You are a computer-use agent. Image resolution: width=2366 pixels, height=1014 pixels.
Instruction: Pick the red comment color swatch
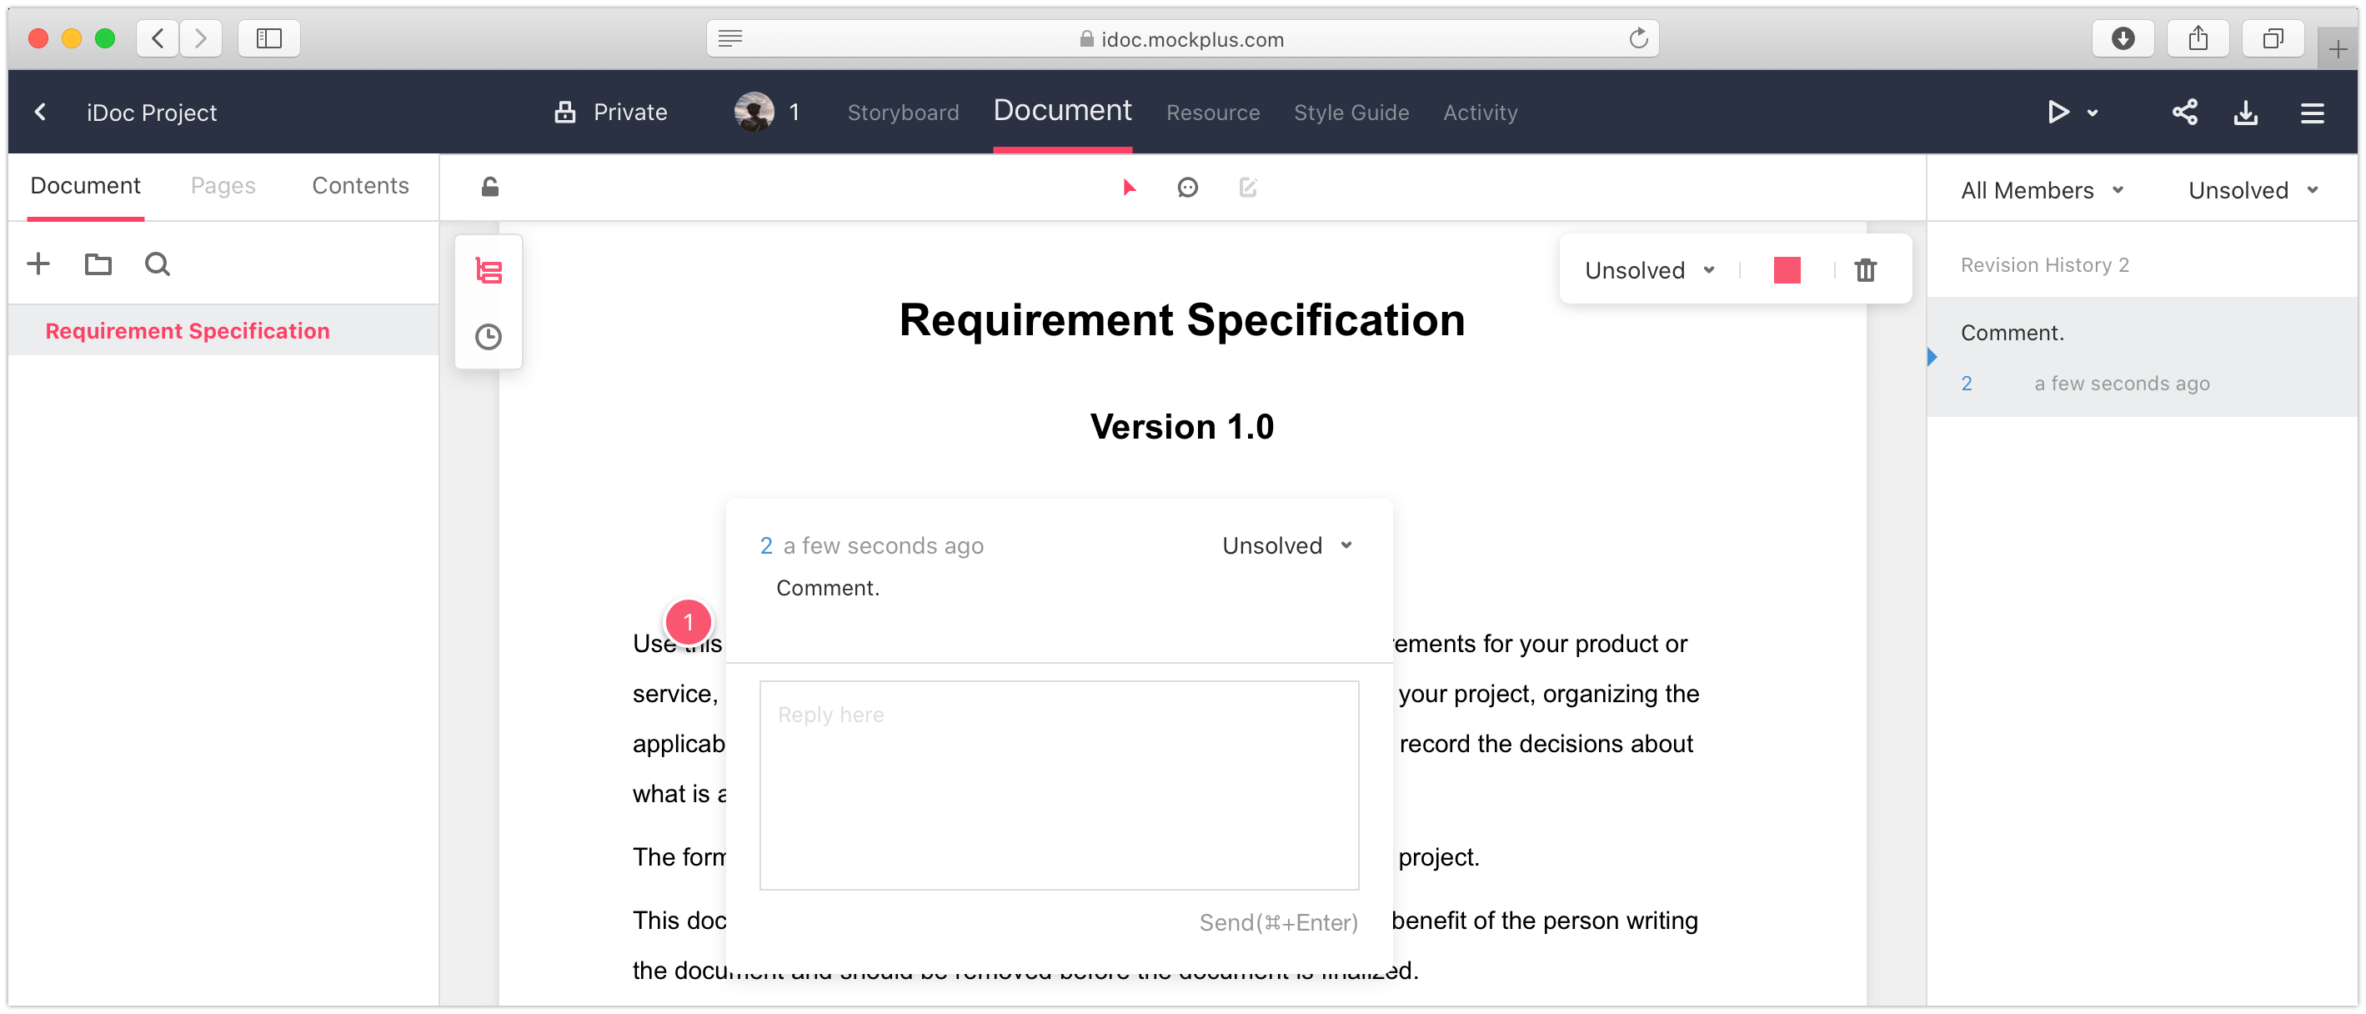[1787, 270]
